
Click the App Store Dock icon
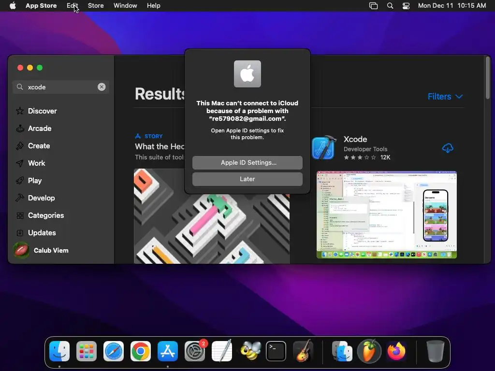[x=168, y=351]
